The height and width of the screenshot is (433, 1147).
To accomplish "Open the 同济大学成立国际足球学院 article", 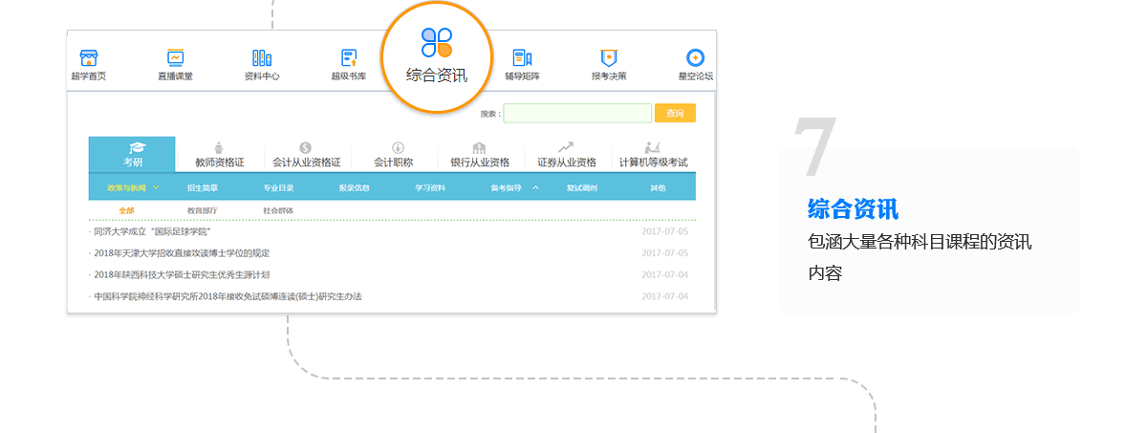I will (152, 231).
